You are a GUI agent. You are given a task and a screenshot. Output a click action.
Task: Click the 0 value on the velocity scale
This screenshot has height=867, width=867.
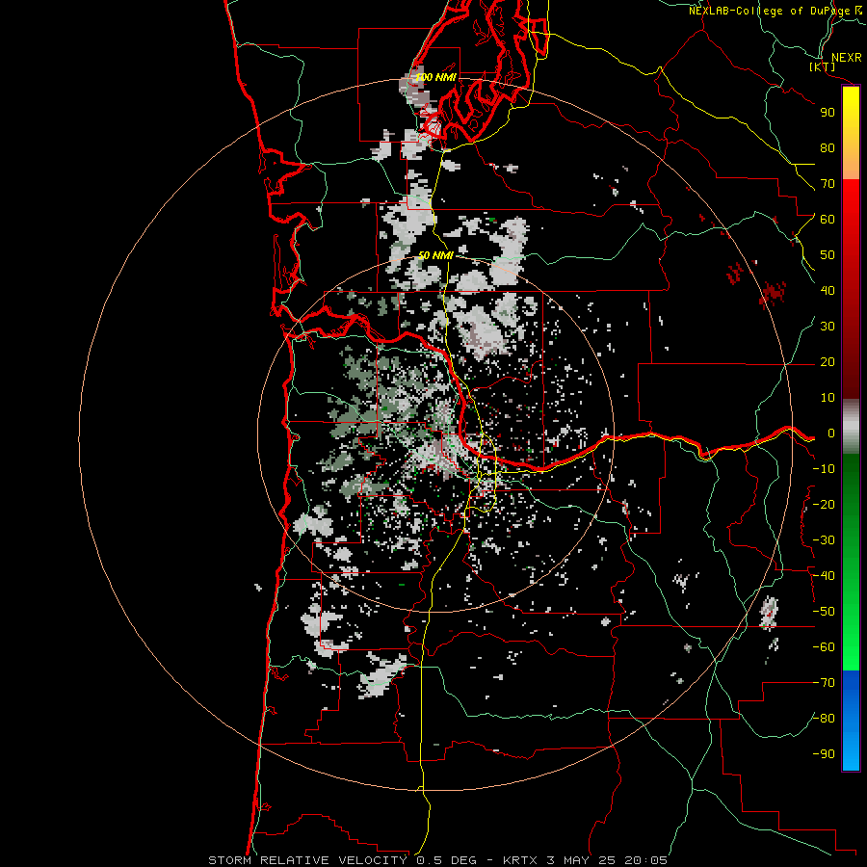[x=830, y=433]
